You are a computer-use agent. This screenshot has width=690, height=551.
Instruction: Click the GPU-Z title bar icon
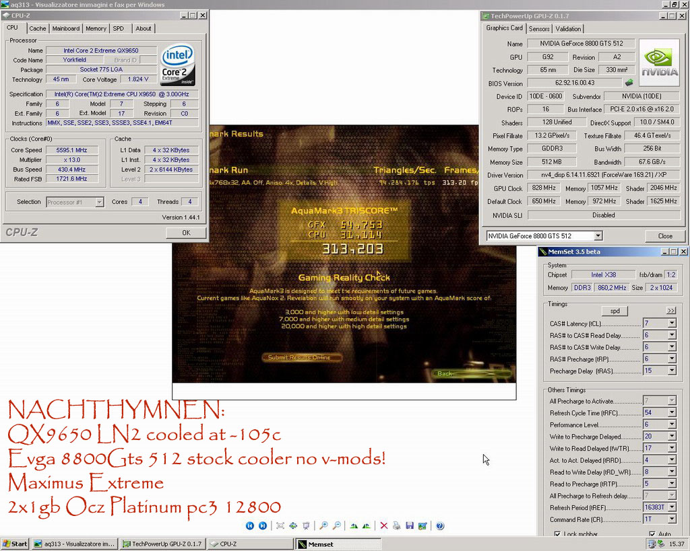coord(486,16)
